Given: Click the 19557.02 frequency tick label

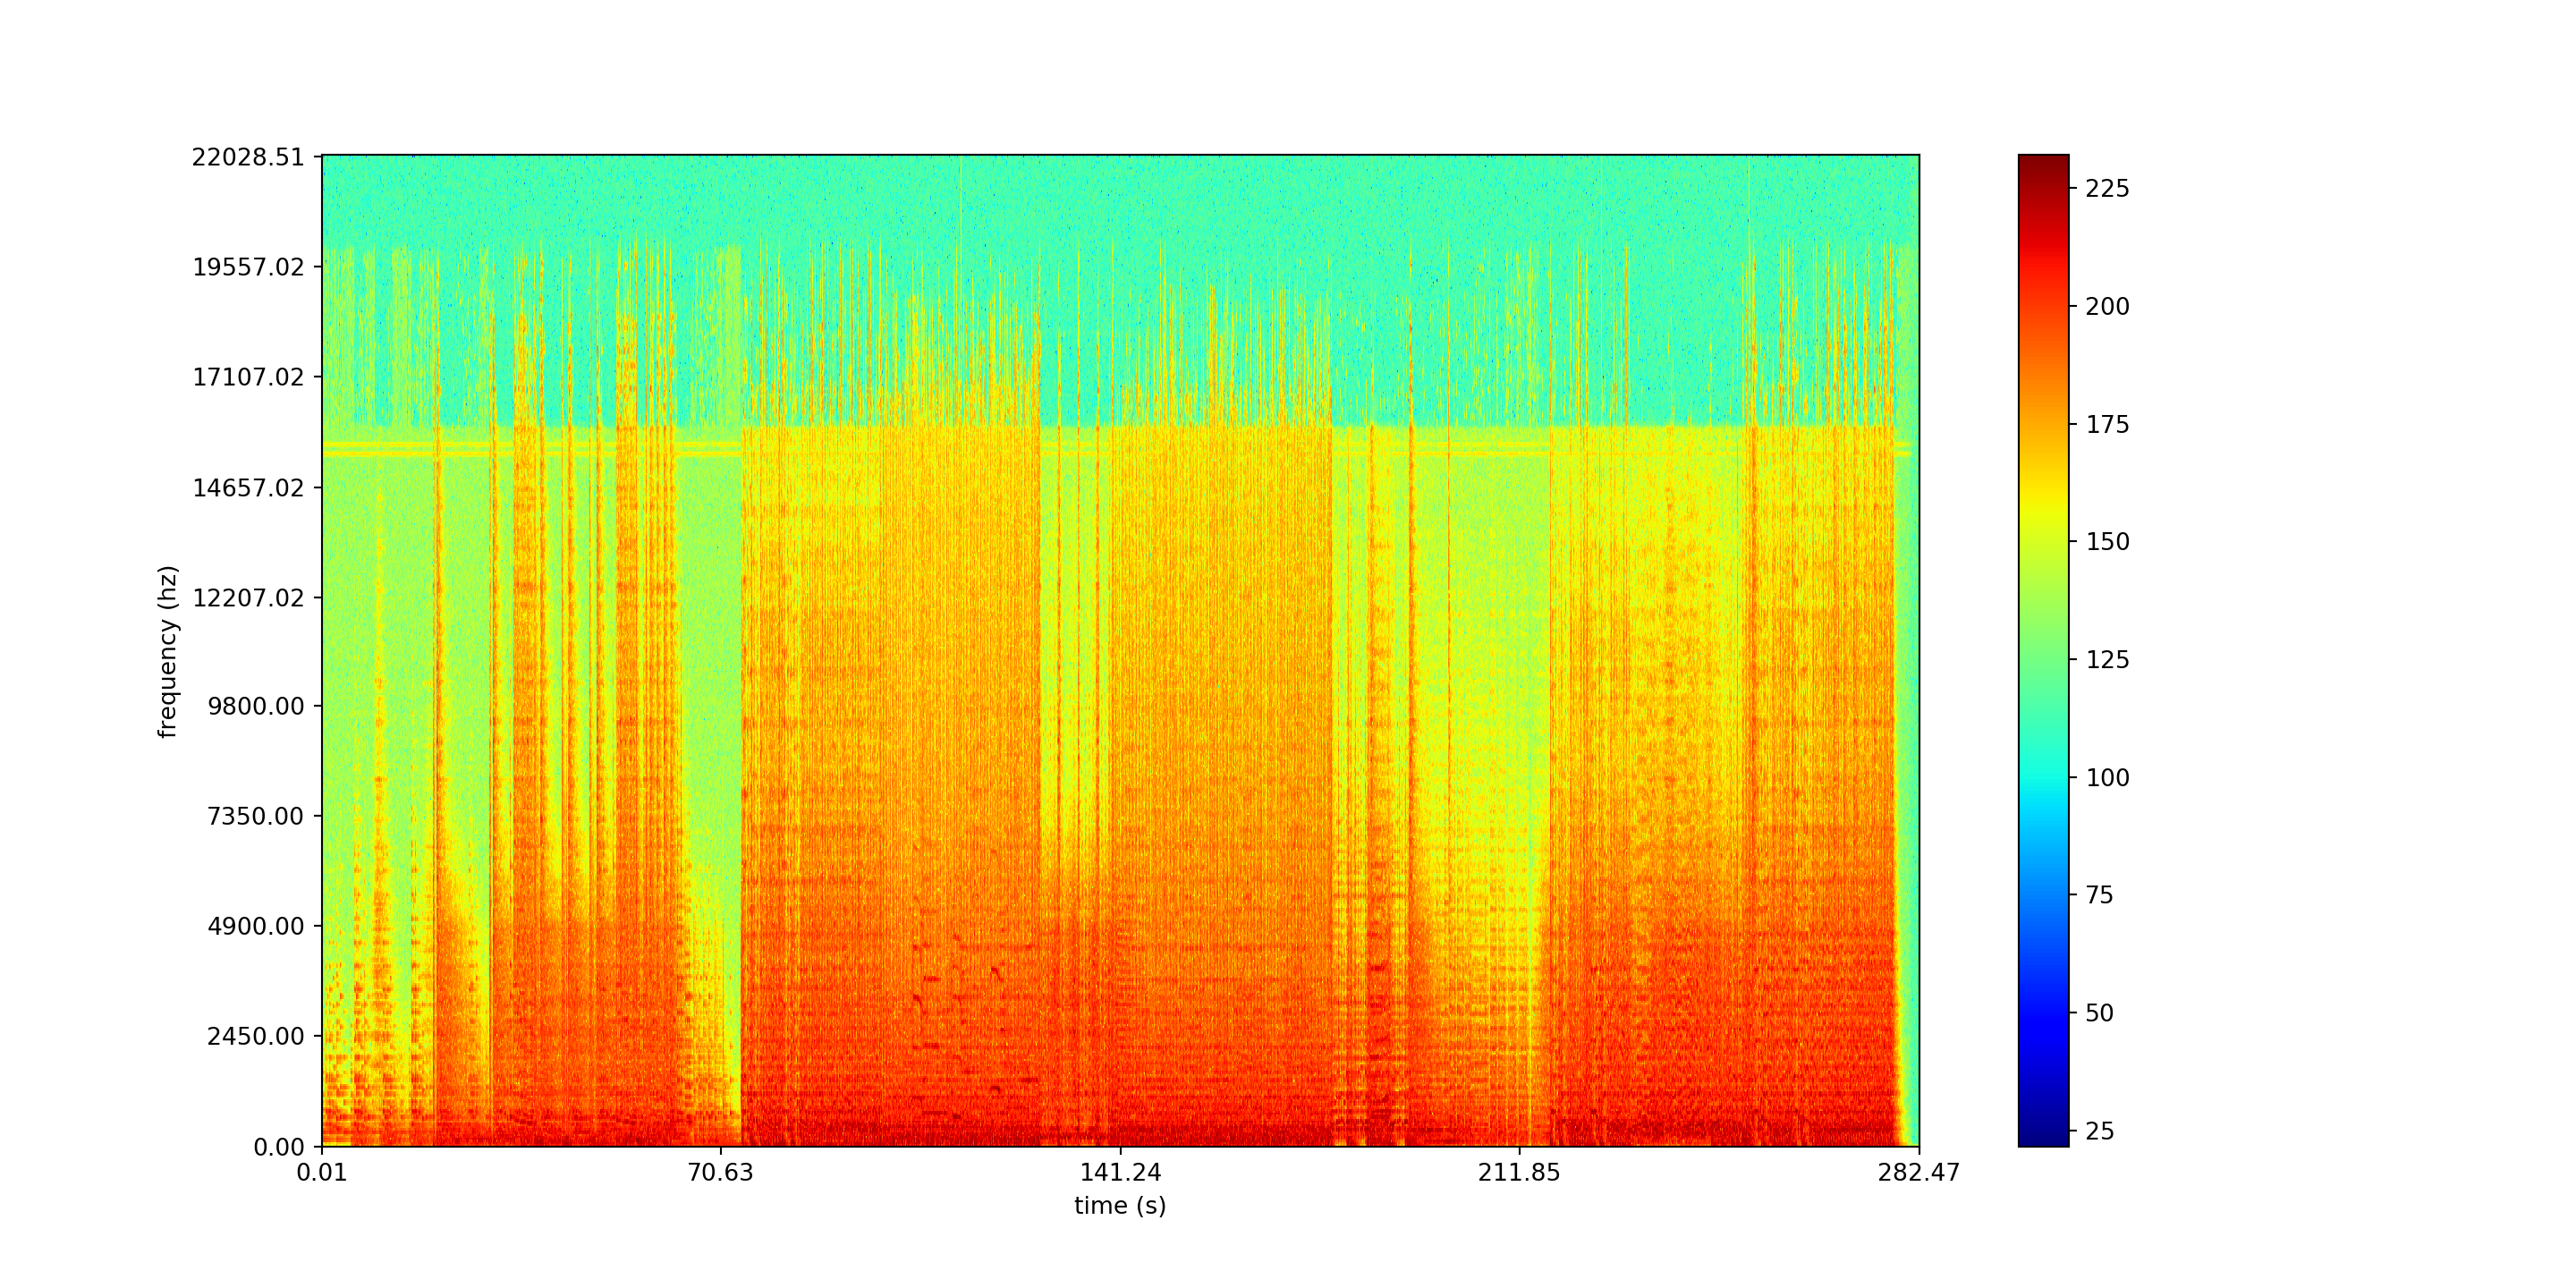Looking at the screenshot, I should (247, 267).
